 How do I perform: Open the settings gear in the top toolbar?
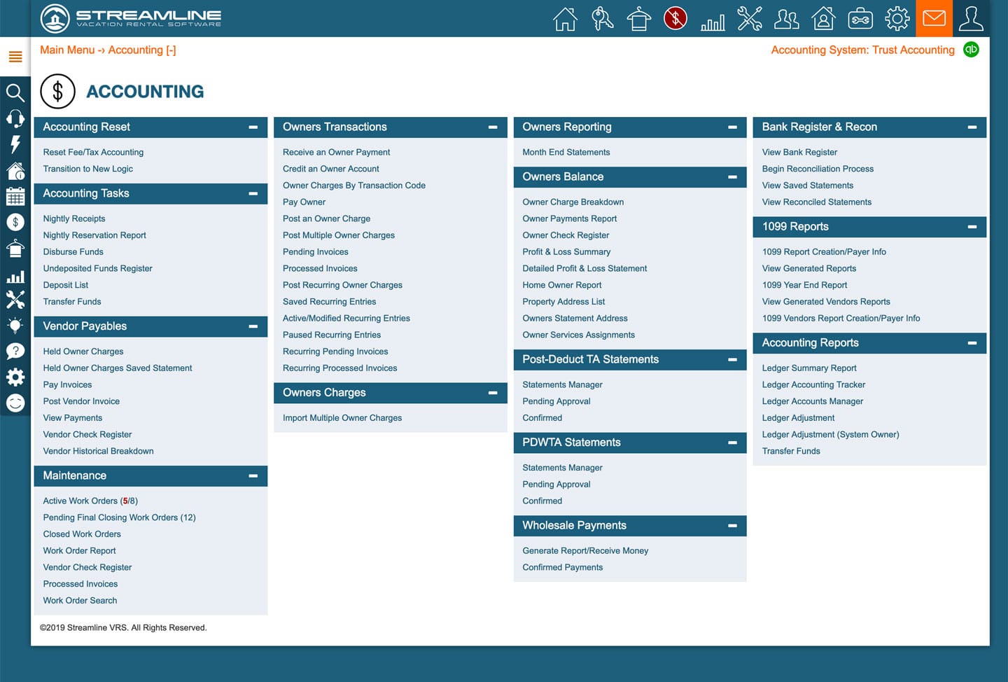click(x=897, y=19)
